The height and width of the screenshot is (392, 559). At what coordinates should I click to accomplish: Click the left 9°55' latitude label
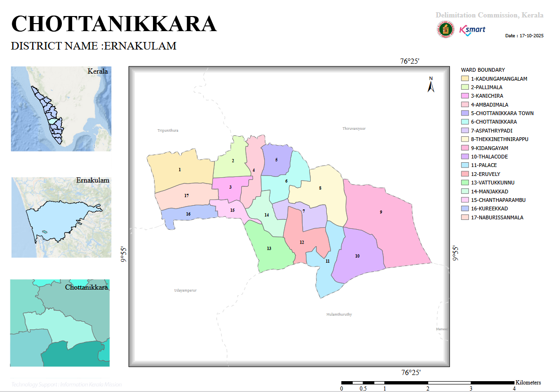point(123,254)
